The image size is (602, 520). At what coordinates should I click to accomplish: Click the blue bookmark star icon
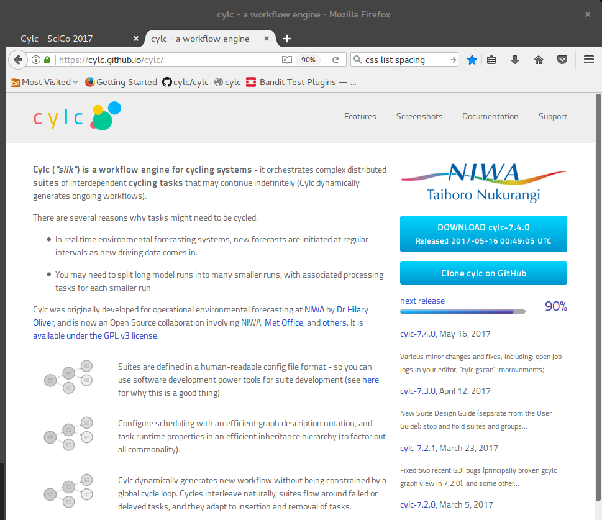tap(472, 60)
